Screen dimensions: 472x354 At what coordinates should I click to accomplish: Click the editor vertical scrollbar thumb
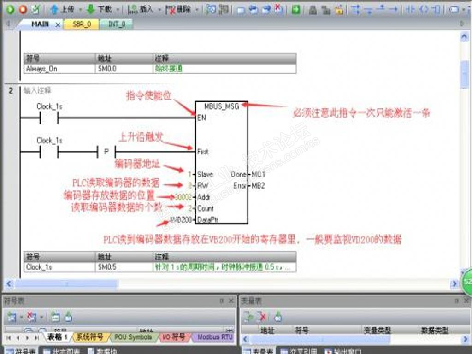click(464, 74)
